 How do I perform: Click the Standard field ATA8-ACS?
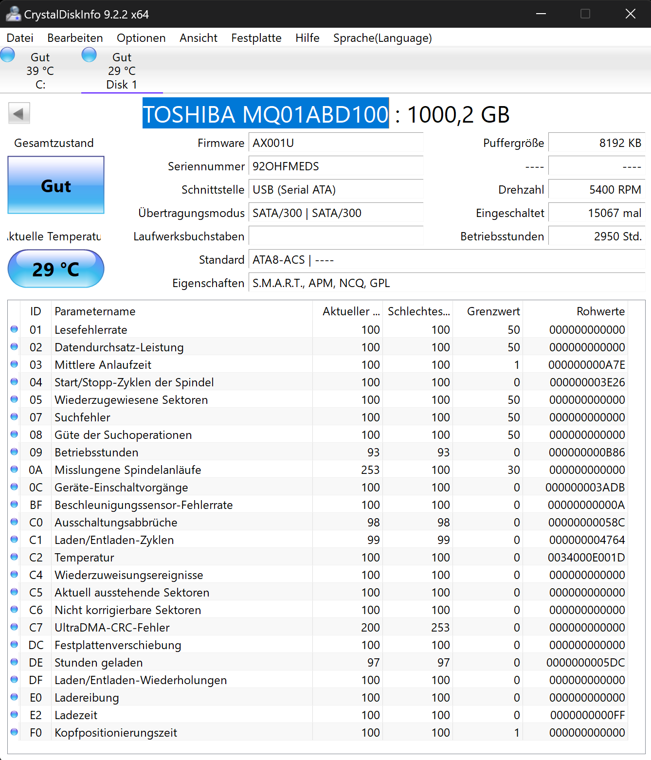click(x=447, y=260)
